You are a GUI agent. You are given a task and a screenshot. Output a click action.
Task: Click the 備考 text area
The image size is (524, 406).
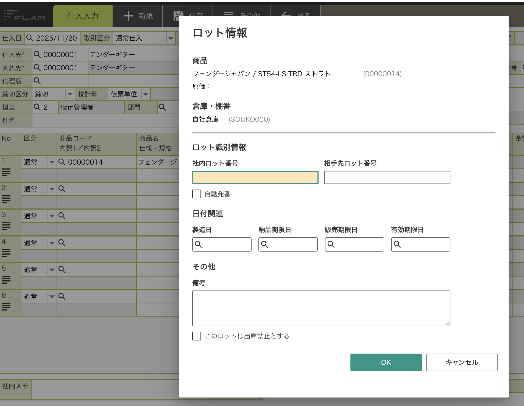point(321,308)
